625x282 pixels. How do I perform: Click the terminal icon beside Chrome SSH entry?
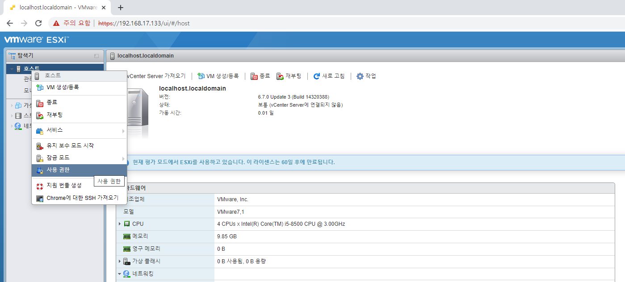pyautogui.click(x=40, y=198)
